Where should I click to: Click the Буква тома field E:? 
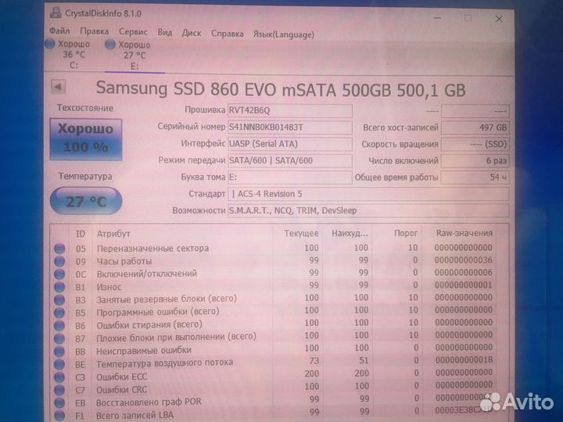[290, 177]
